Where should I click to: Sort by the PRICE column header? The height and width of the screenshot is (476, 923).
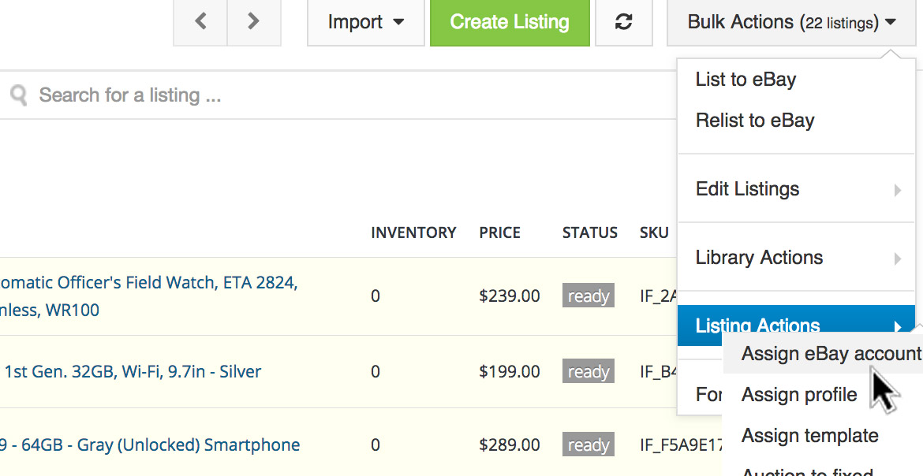click(499, 232)
